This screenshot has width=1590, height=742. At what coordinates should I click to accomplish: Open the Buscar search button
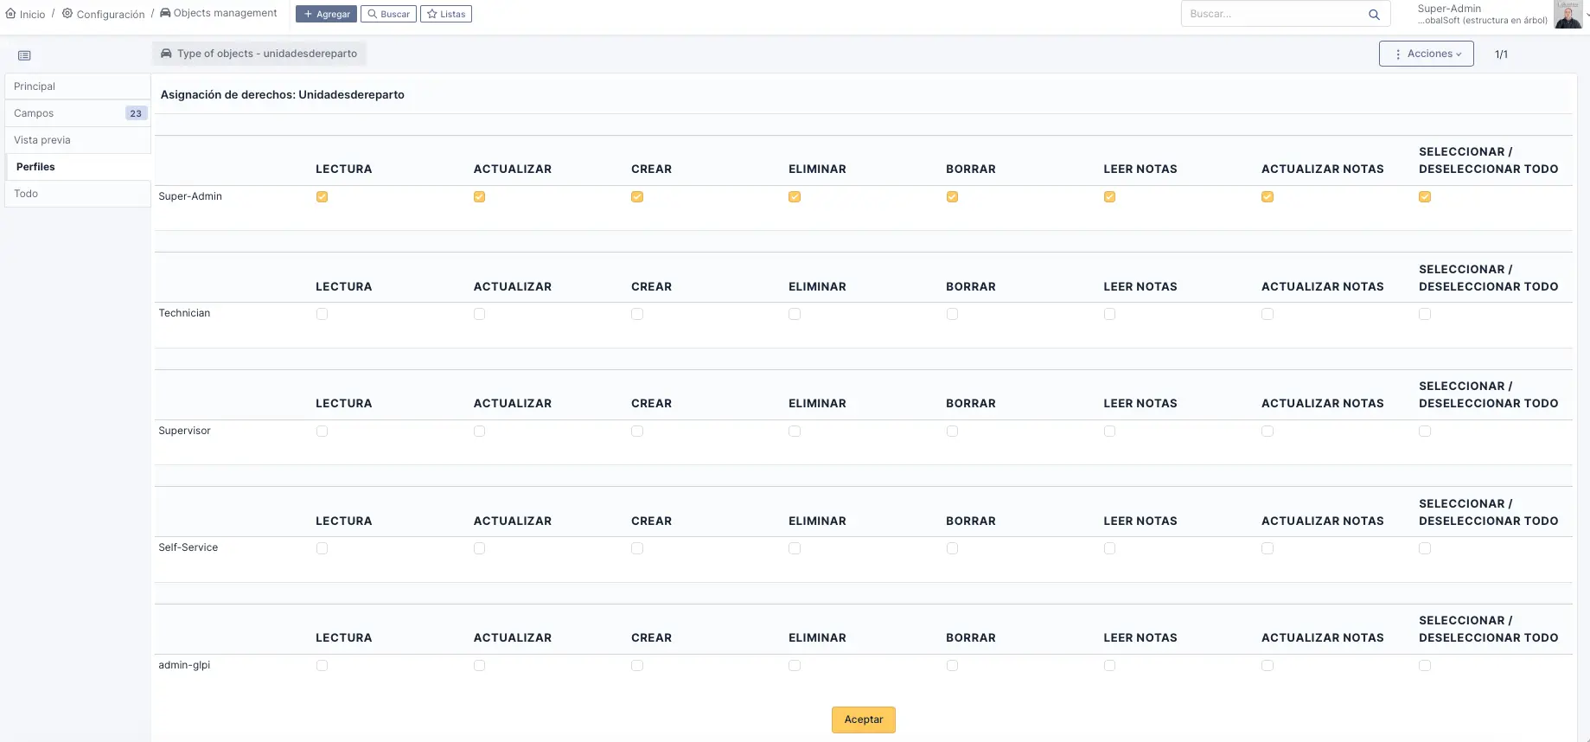(x=388, y=14)
